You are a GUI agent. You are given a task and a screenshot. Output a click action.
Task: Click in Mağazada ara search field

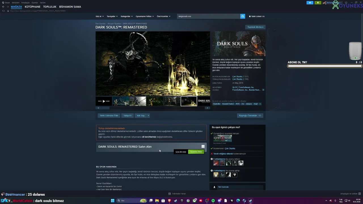click(209, 16)
